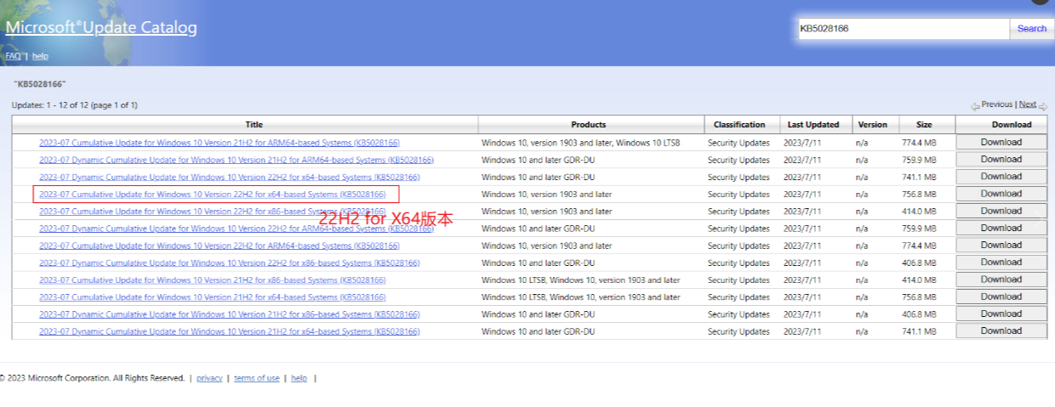Select the 406.8 MB size of 22H2 x86 Dynamic row

coord(919,263)
